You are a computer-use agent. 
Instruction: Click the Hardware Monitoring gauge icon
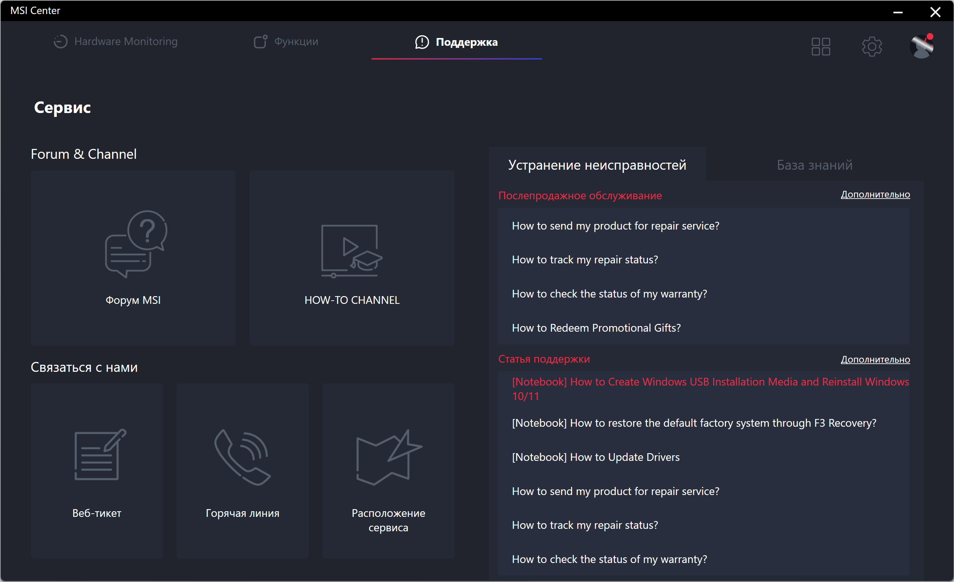click(x=60, y=42)
